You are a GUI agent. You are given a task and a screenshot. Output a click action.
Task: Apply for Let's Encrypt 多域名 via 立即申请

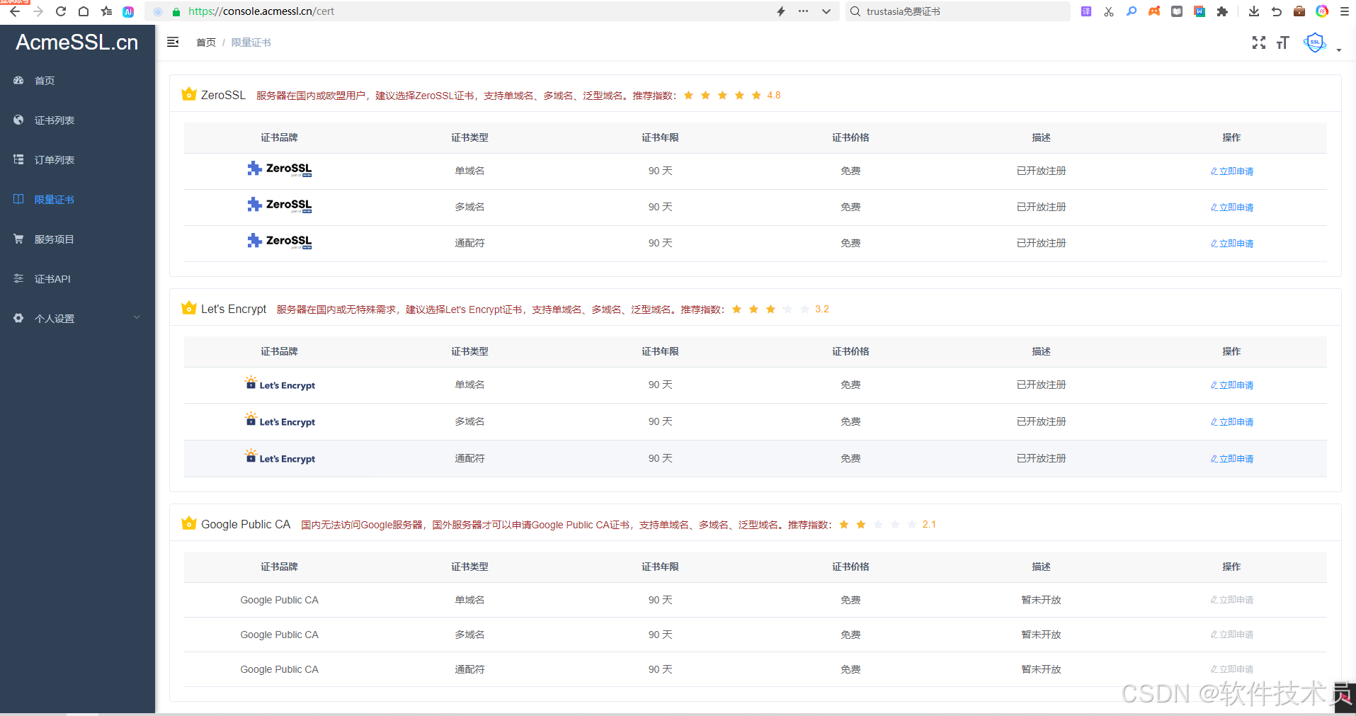(x=1232, y=422)
